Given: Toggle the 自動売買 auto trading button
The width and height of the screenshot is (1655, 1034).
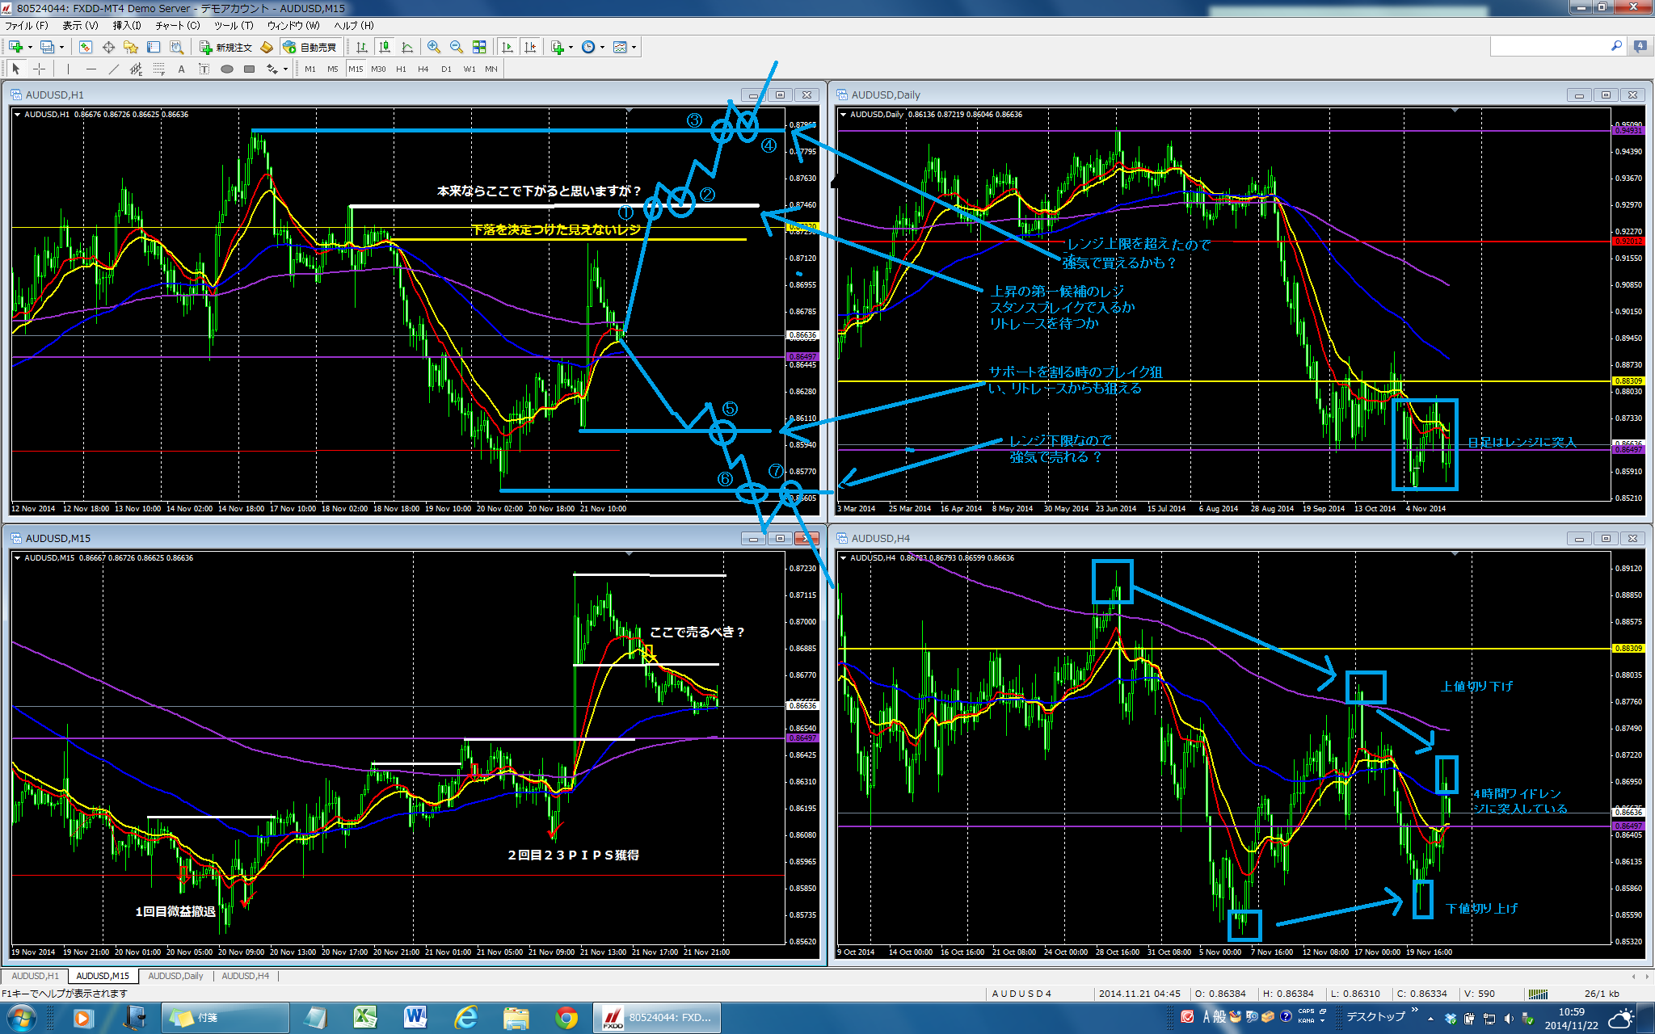Looking at the screenshot, I should (310, 47).
